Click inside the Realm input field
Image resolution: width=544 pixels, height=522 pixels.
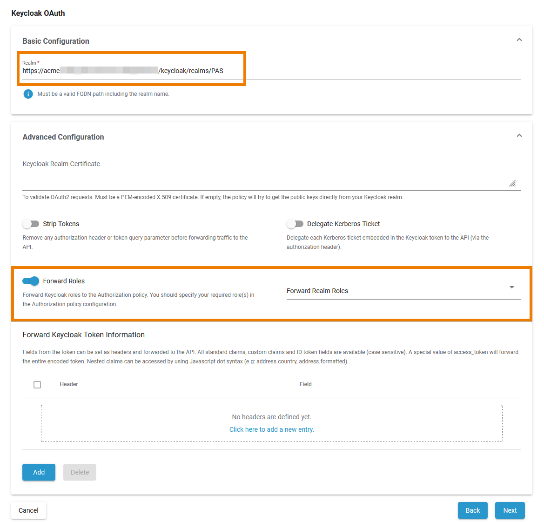pos(186,71)
